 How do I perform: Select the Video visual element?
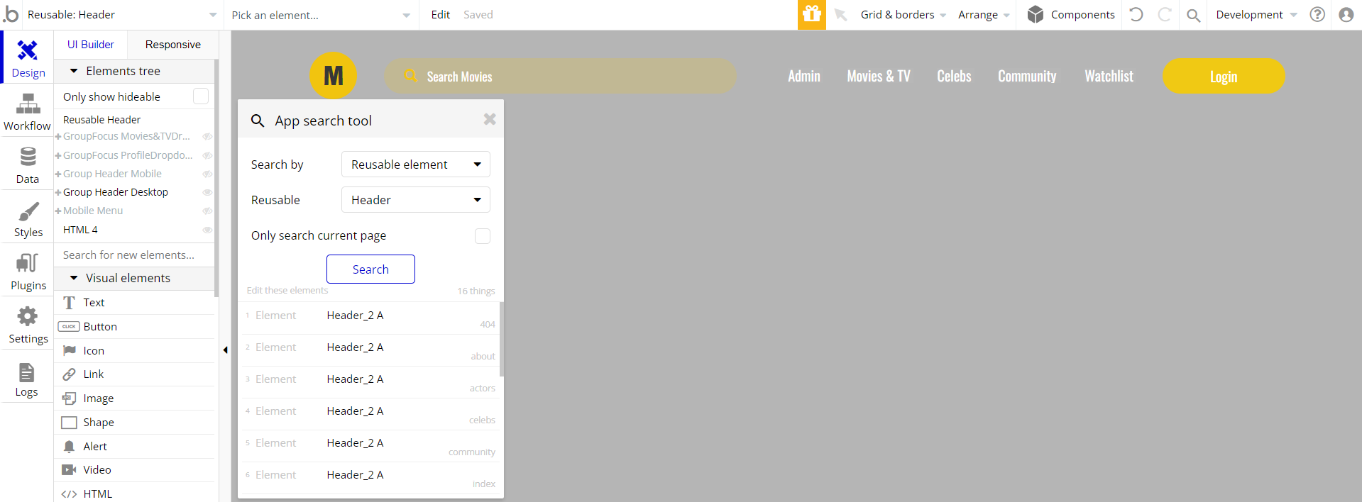(x=134, y=469)
